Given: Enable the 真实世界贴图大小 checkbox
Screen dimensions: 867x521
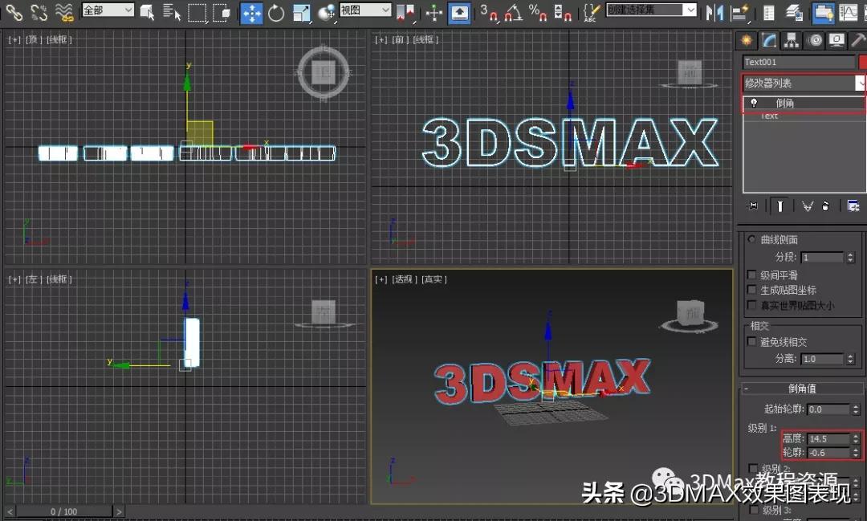Looking at the screenshot, I should pos(751,305).
